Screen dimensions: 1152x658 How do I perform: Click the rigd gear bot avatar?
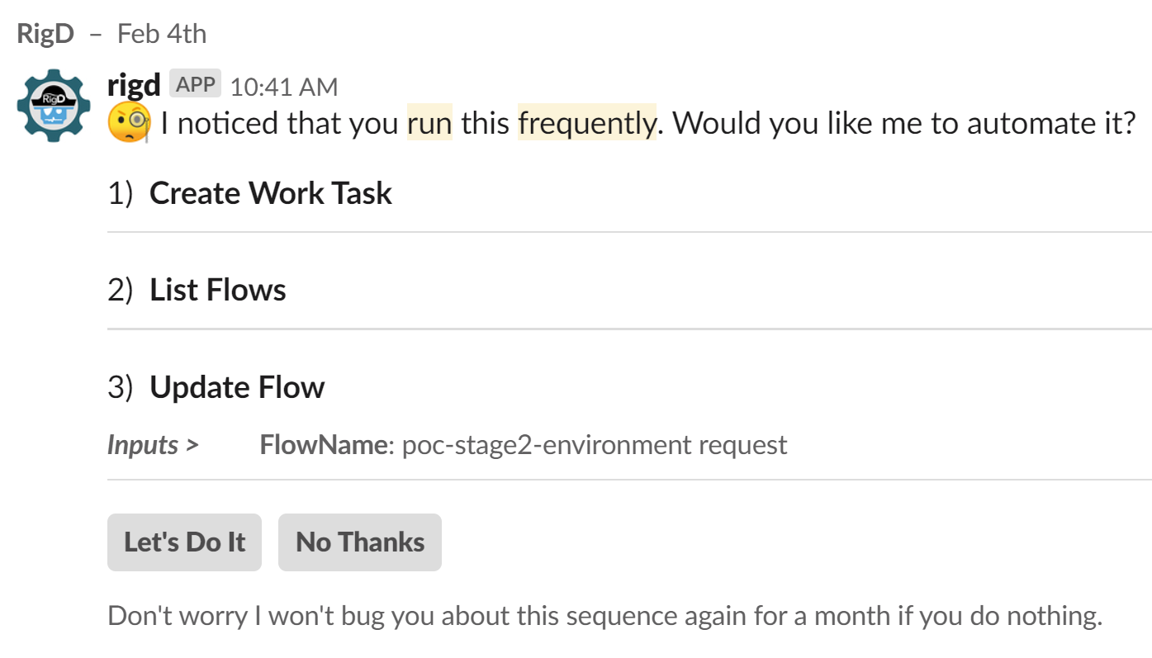[x=54, y=105]
